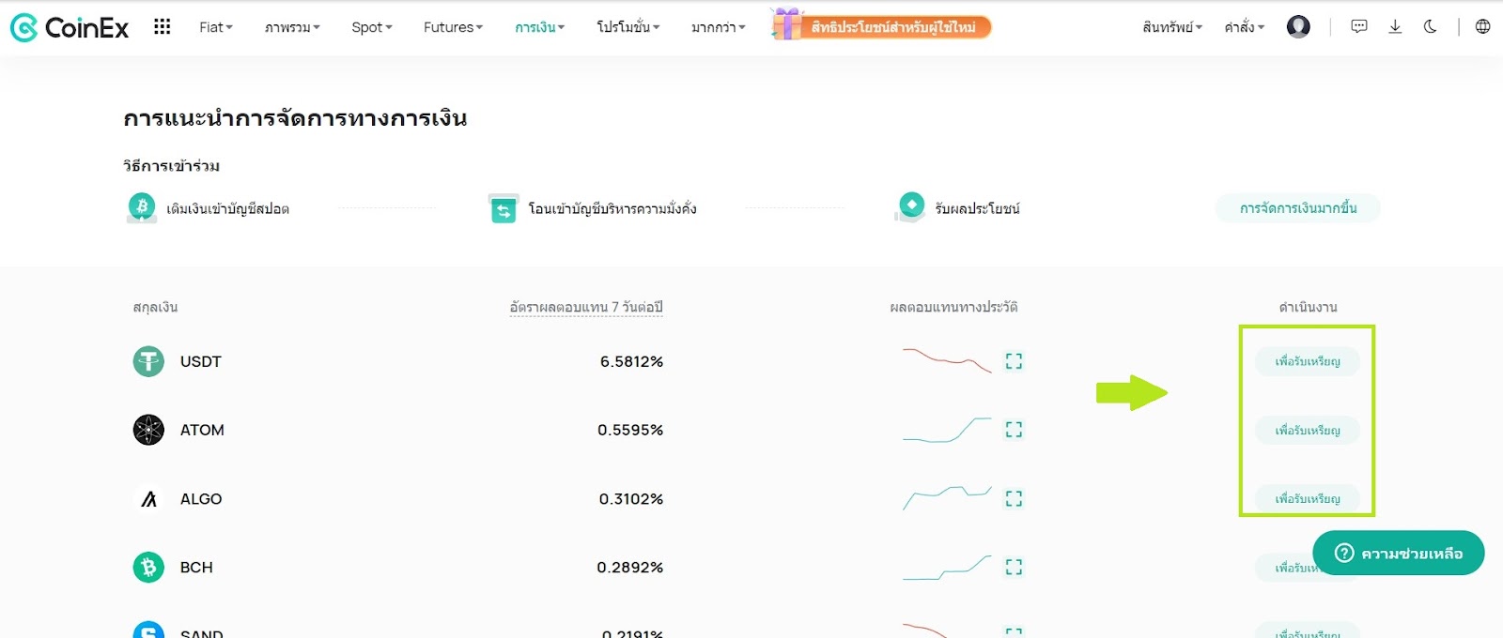
Task: Expand the Spot dropdown menu
Action: (371, 27)
